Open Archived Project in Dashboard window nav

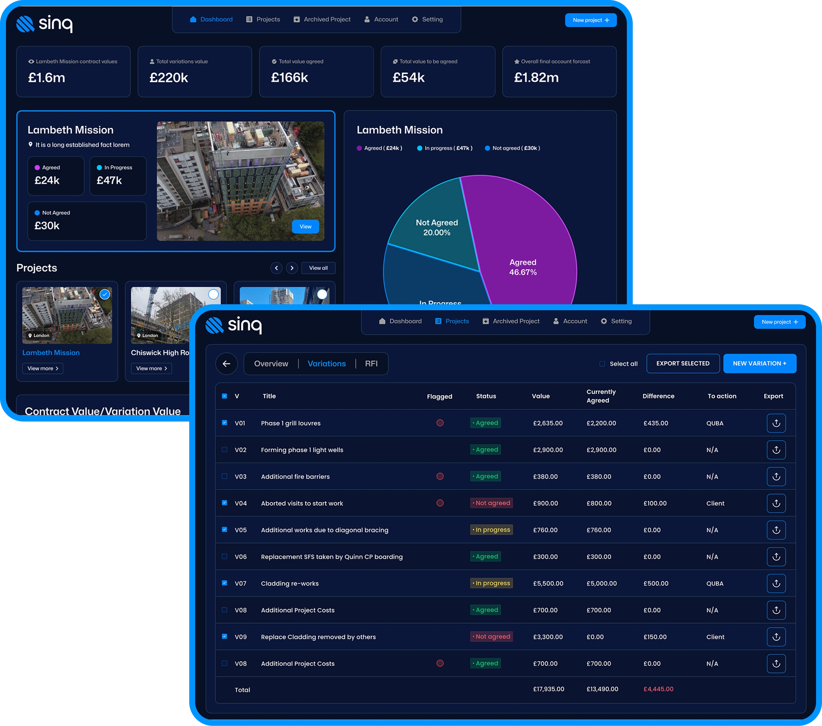(322, 19)
